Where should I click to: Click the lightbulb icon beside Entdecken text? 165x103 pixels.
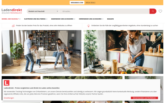89,26
